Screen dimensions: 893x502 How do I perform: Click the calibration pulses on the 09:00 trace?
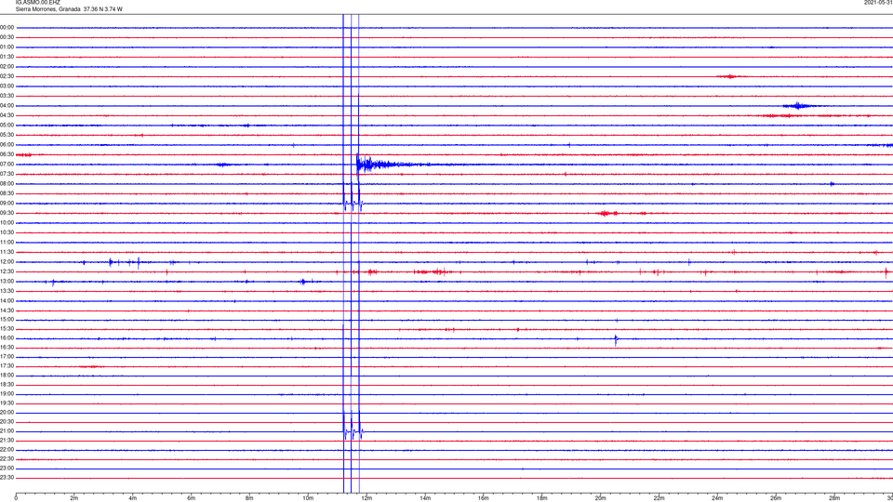click(353, 203)
